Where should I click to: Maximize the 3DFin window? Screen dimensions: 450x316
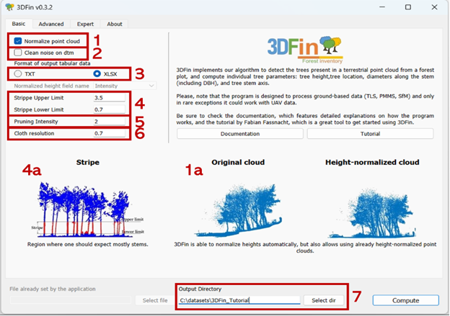pyautogui.click(x=408, y=7)
